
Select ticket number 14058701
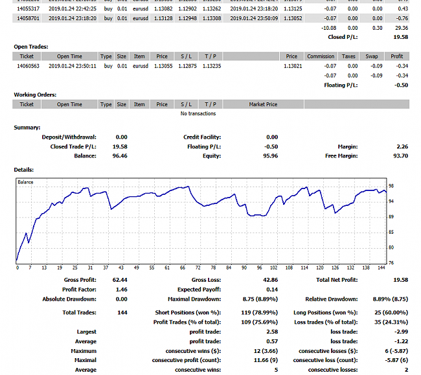coord(28,18)
